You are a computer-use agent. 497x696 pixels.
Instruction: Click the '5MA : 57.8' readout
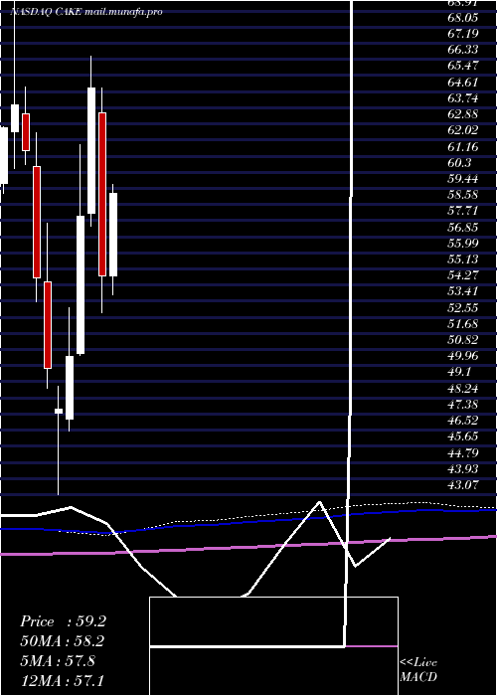pyautogui.click(x=58, y=660)
